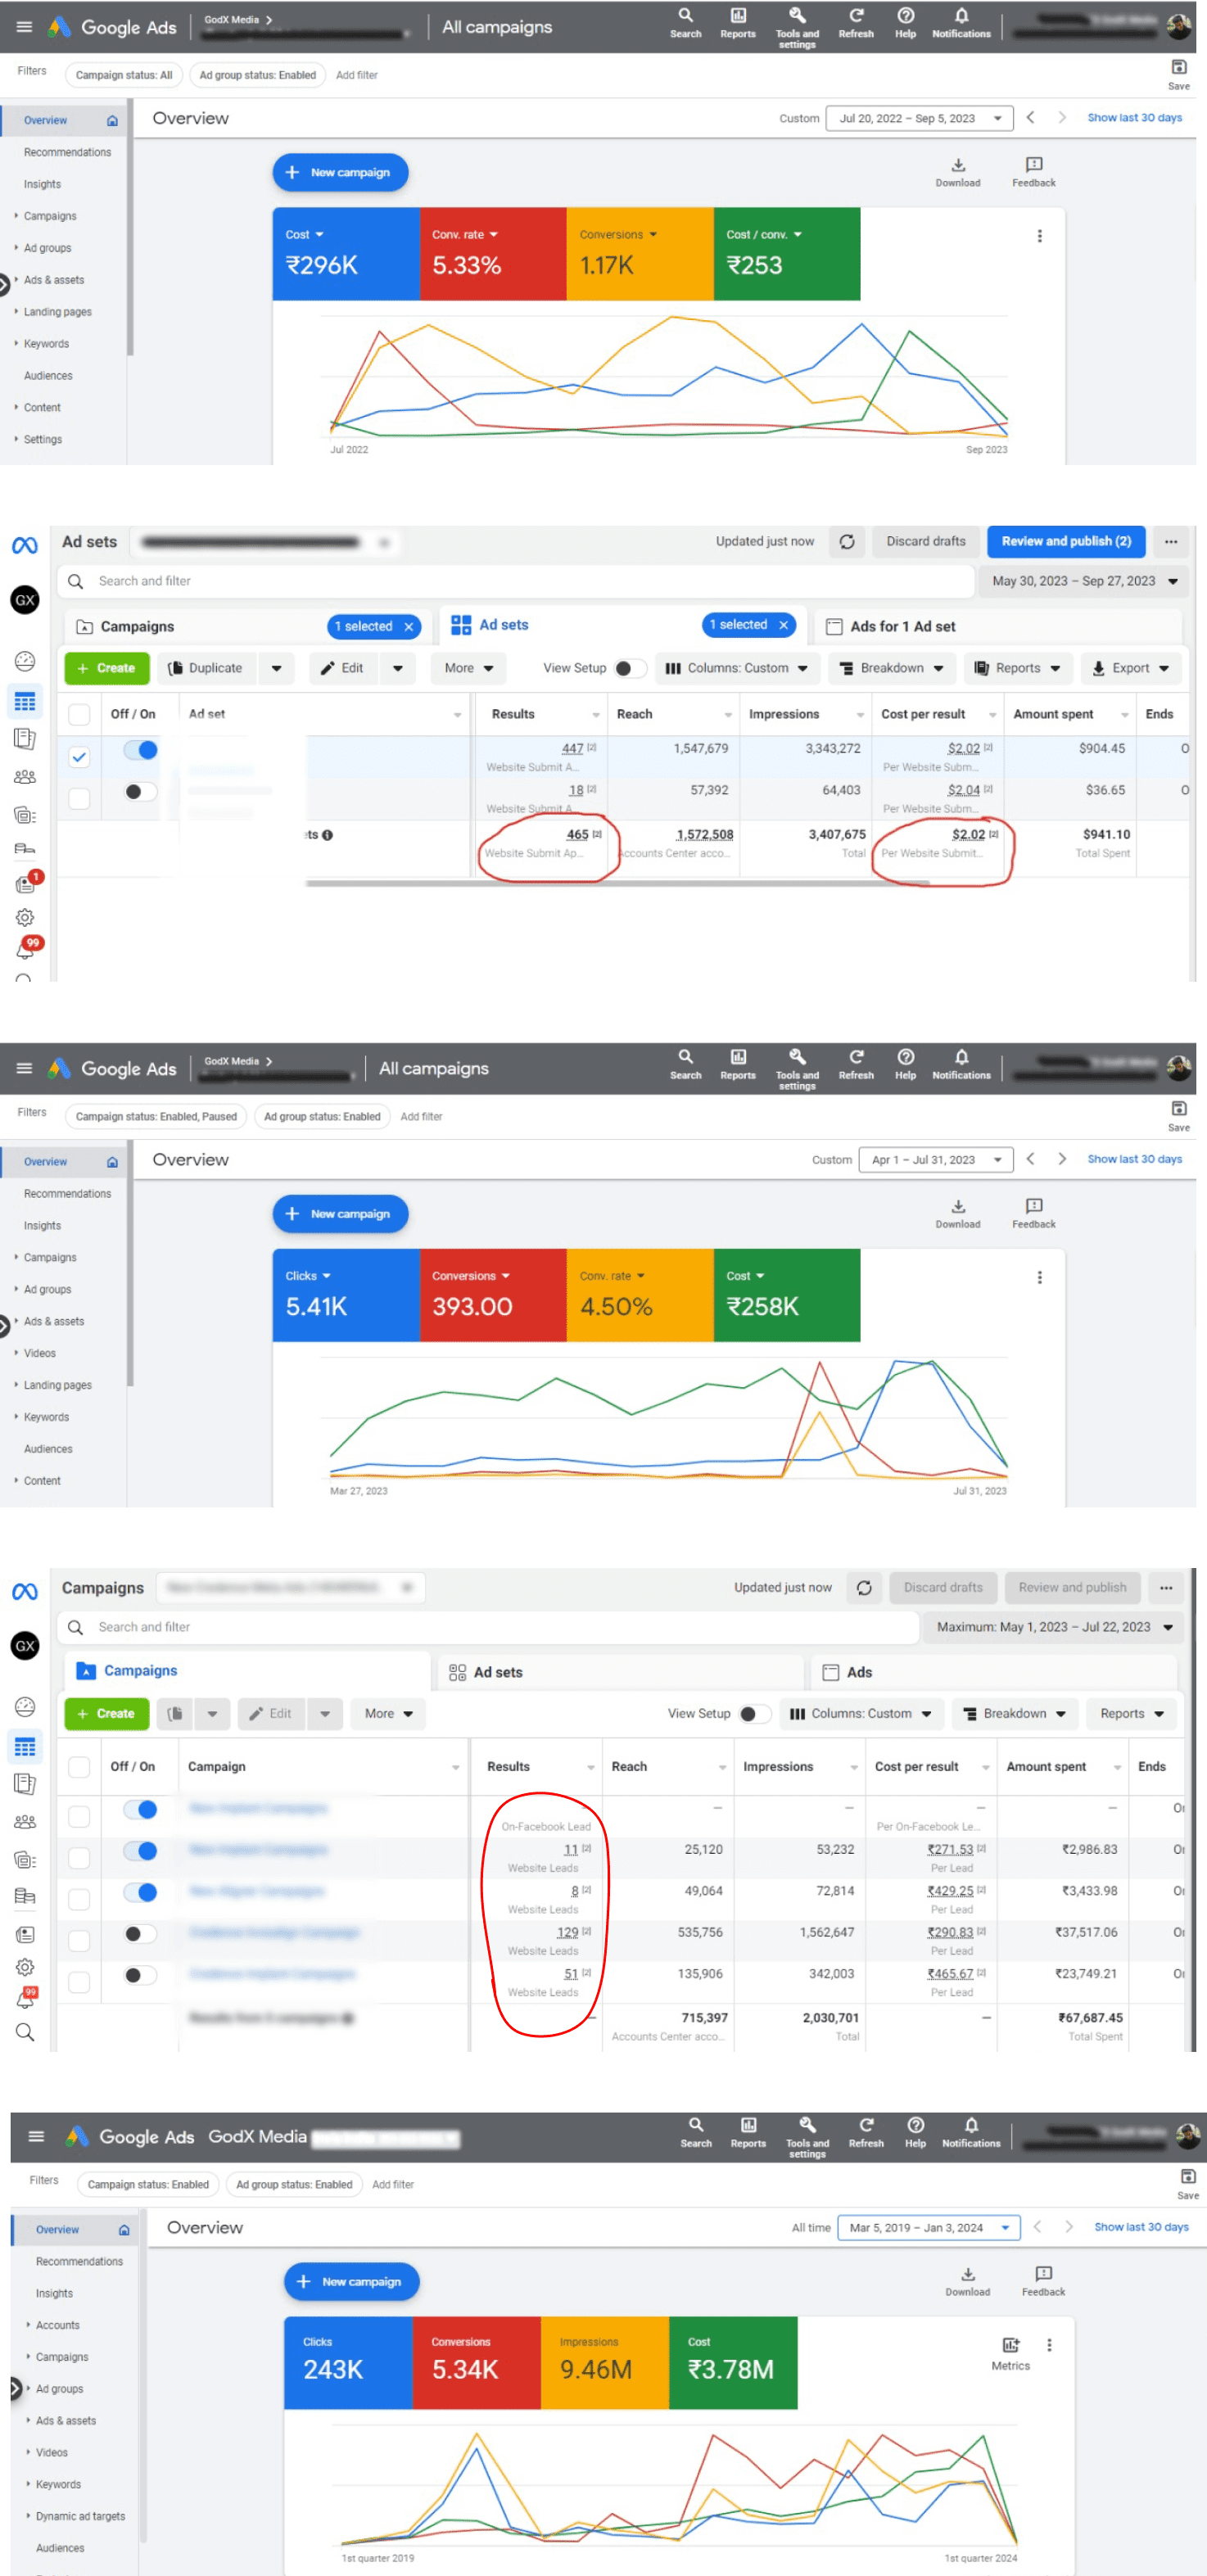The height and width of the screenshot is (2576, 1207).
Task: Open Tools and settings in top Google Ads panel
Action: click(x=797, y=26)
